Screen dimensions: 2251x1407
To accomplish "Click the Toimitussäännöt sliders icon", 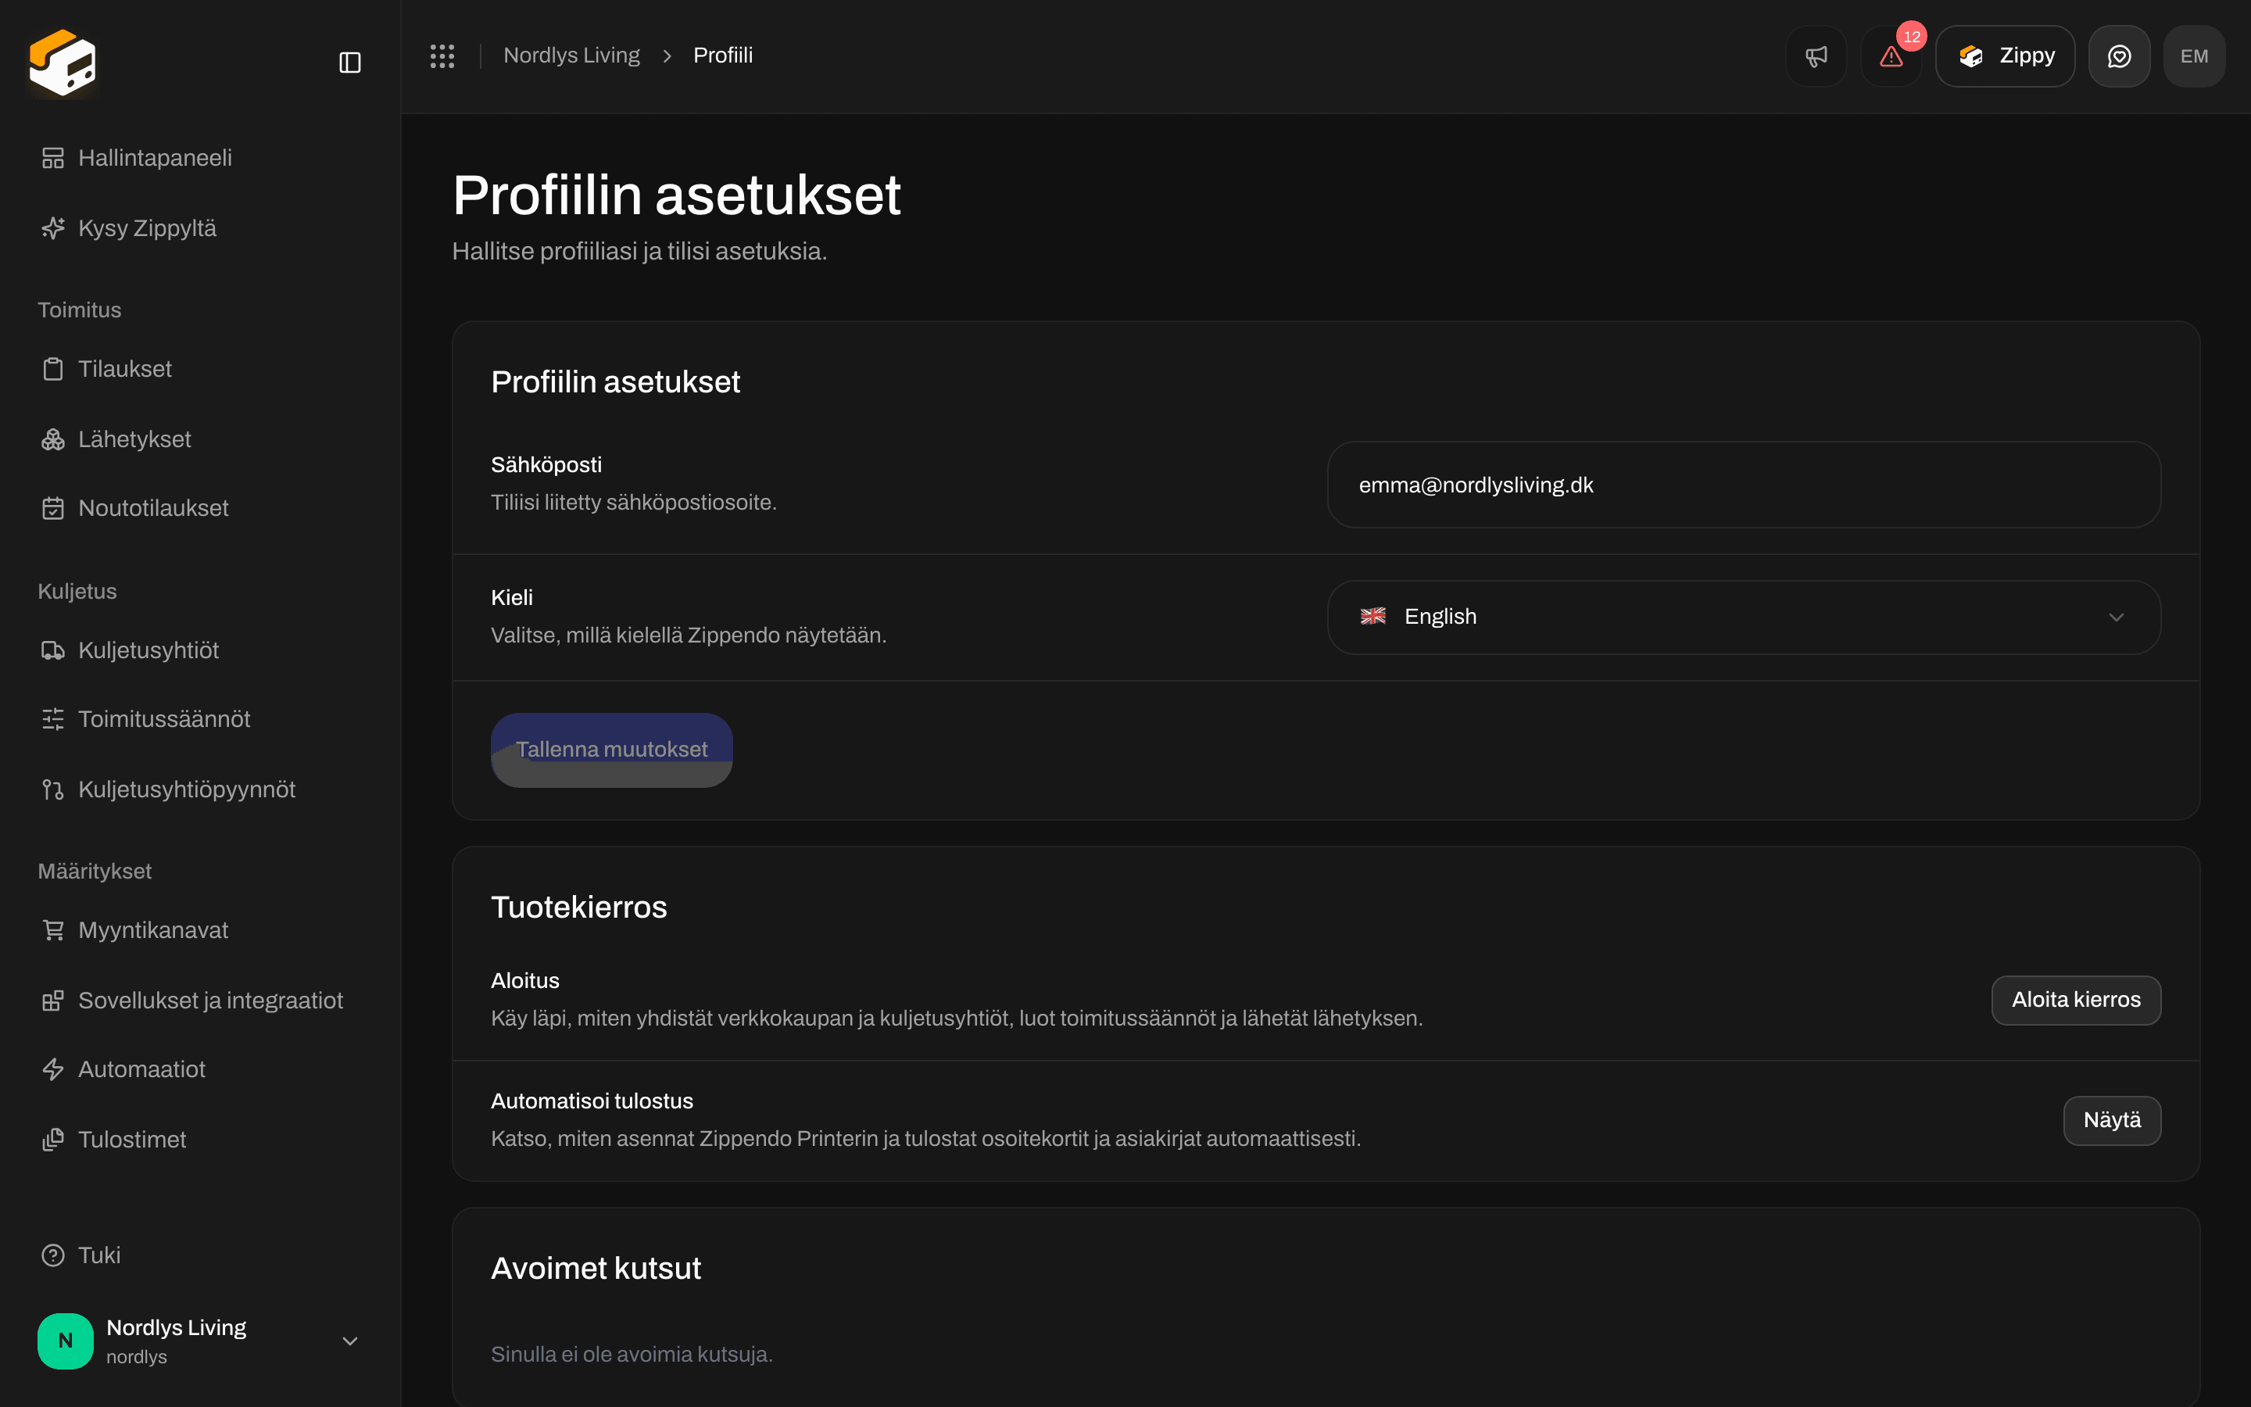I will pyautogui.click(x=53, y=719).
